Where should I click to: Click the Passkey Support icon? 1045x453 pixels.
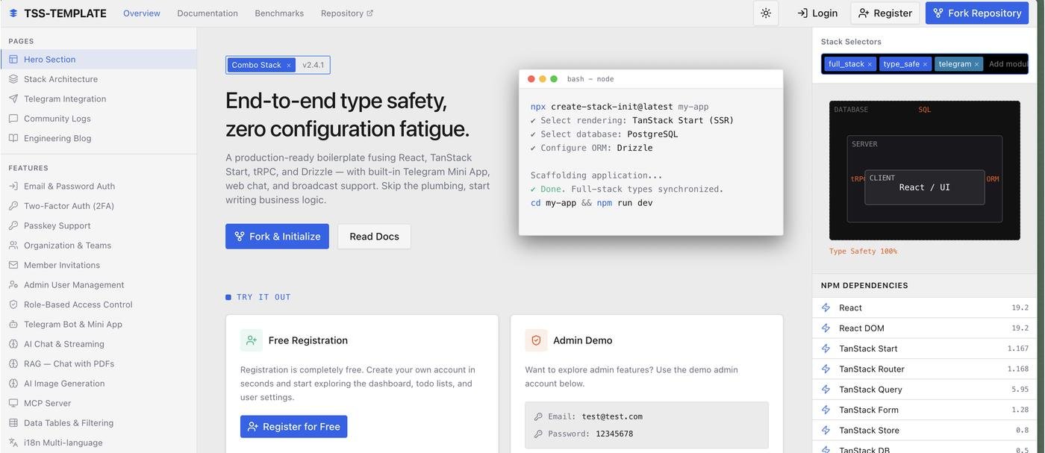coord(13,225)
